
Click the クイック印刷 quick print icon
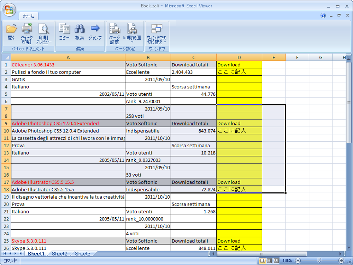coord(27,33)
